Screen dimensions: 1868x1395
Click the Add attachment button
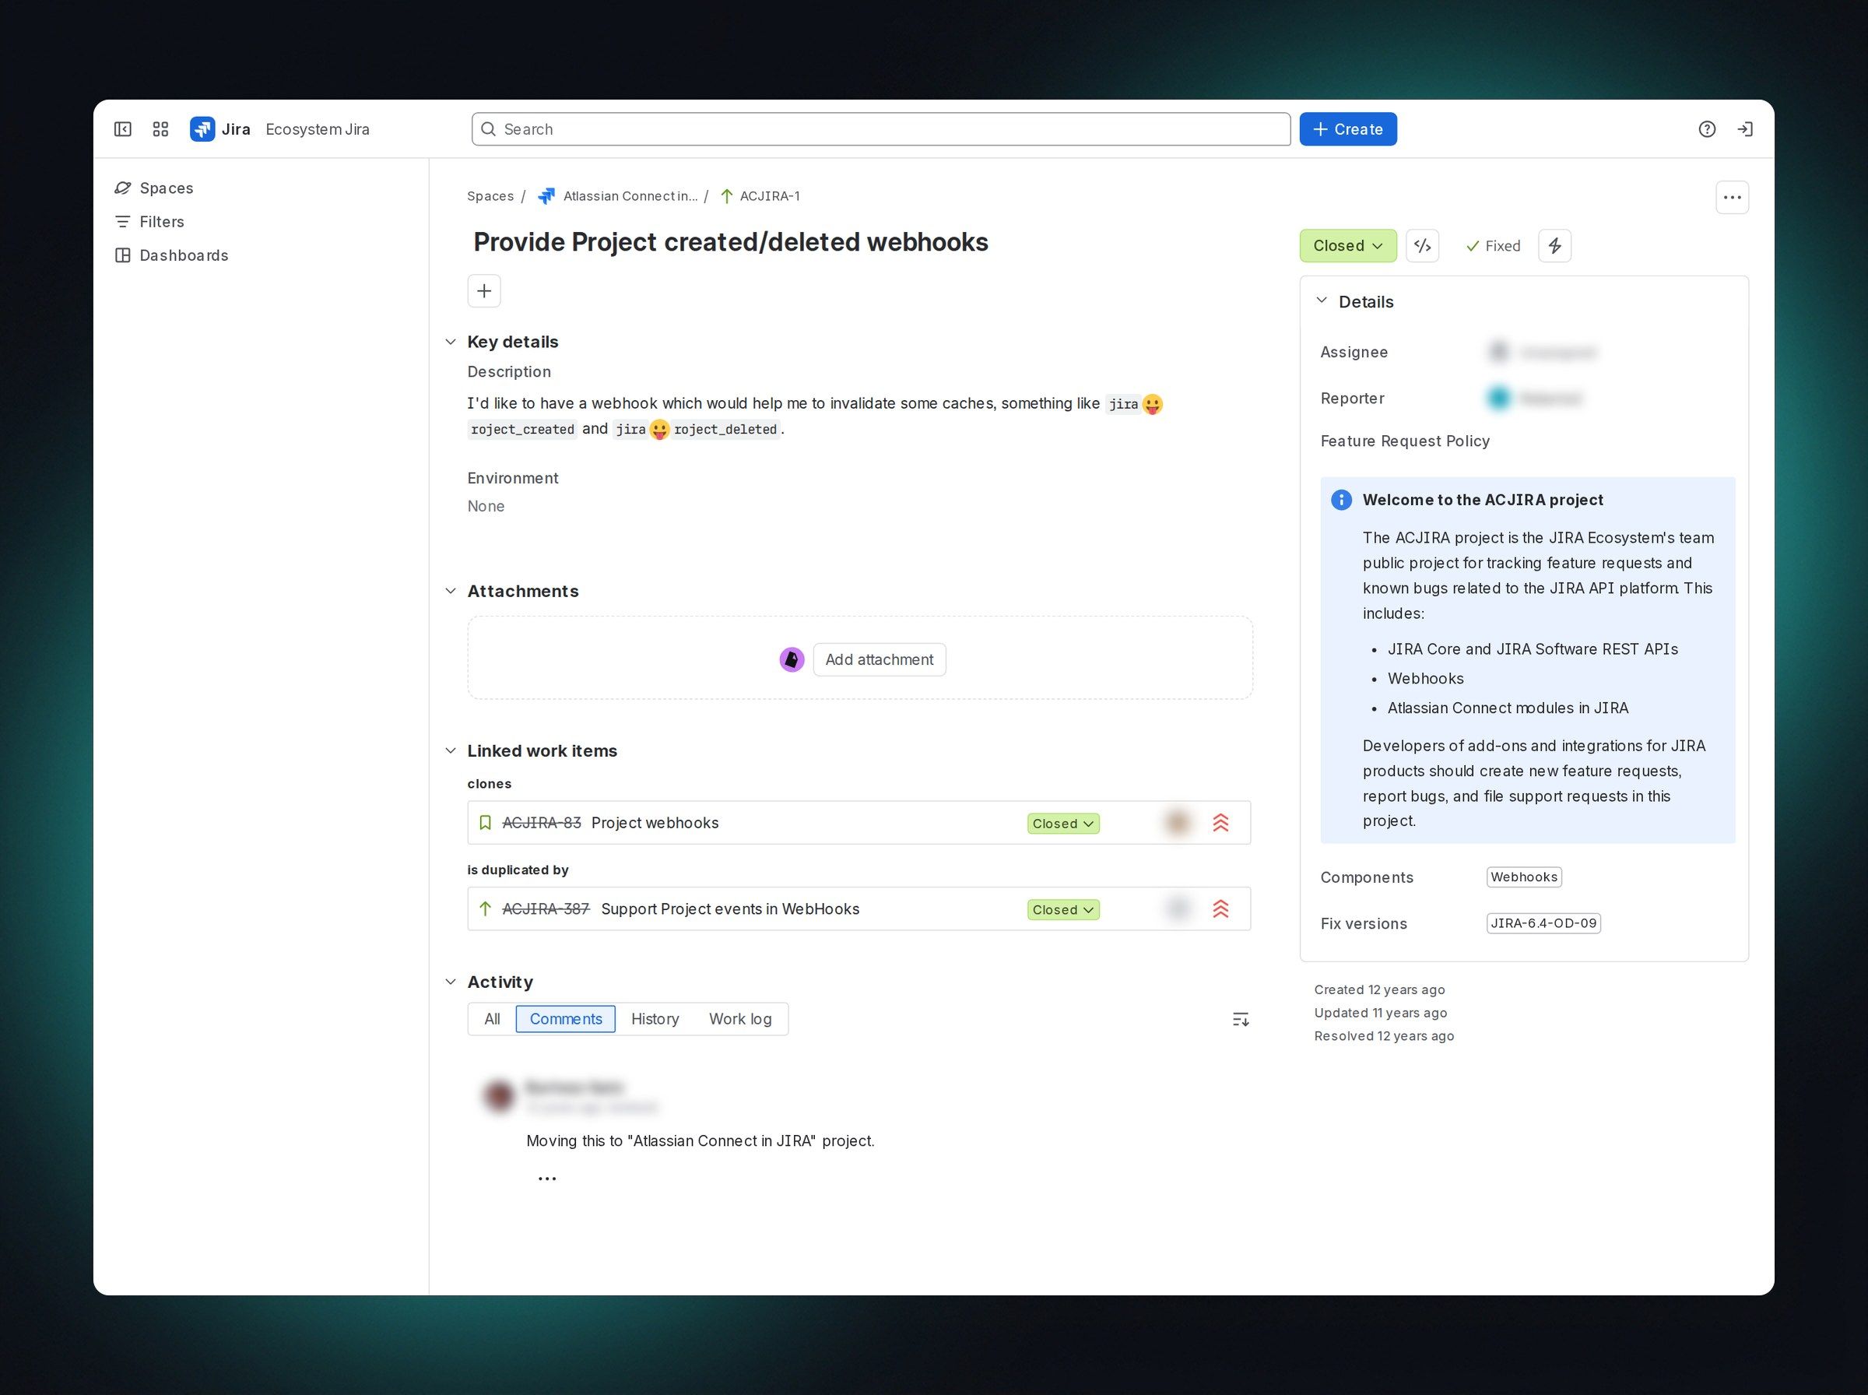879,659
